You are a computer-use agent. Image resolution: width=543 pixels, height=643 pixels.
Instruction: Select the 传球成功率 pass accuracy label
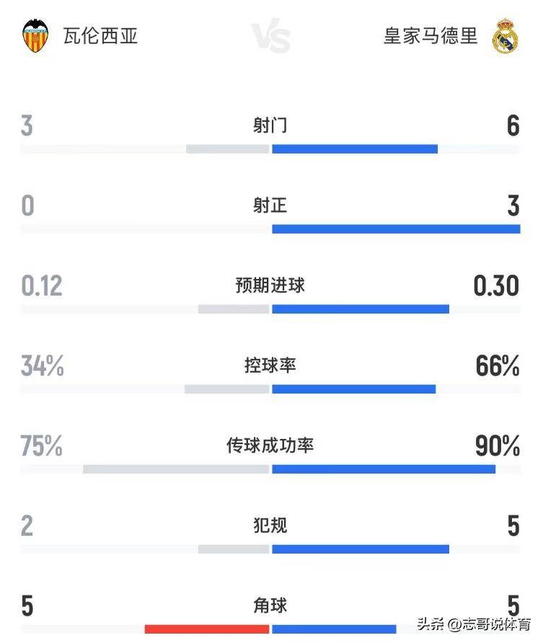(270, 445)
